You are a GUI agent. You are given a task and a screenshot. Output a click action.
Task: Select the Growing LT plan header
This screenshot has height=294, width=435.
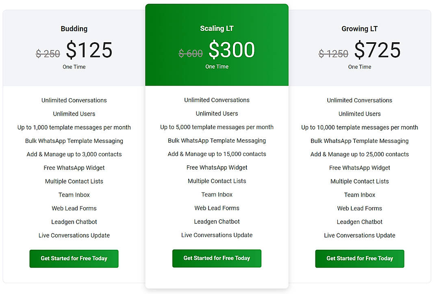coord(359,28)
